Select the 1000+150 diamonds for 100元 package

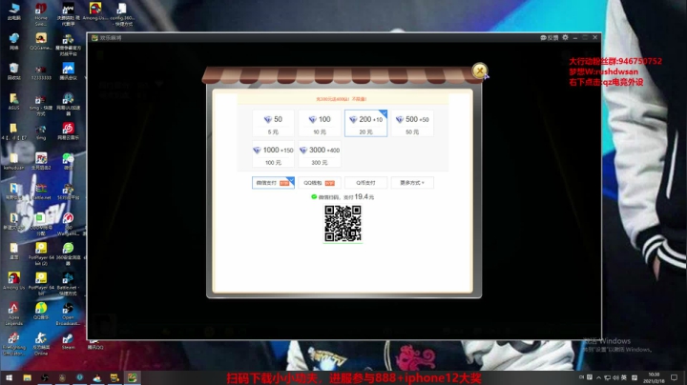click(273, 154)
